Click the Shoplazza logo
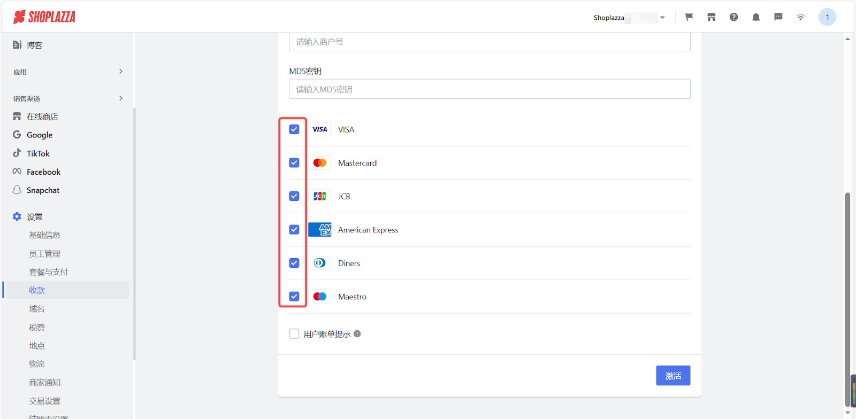856x419 pixels. click(x=44, y=17)
